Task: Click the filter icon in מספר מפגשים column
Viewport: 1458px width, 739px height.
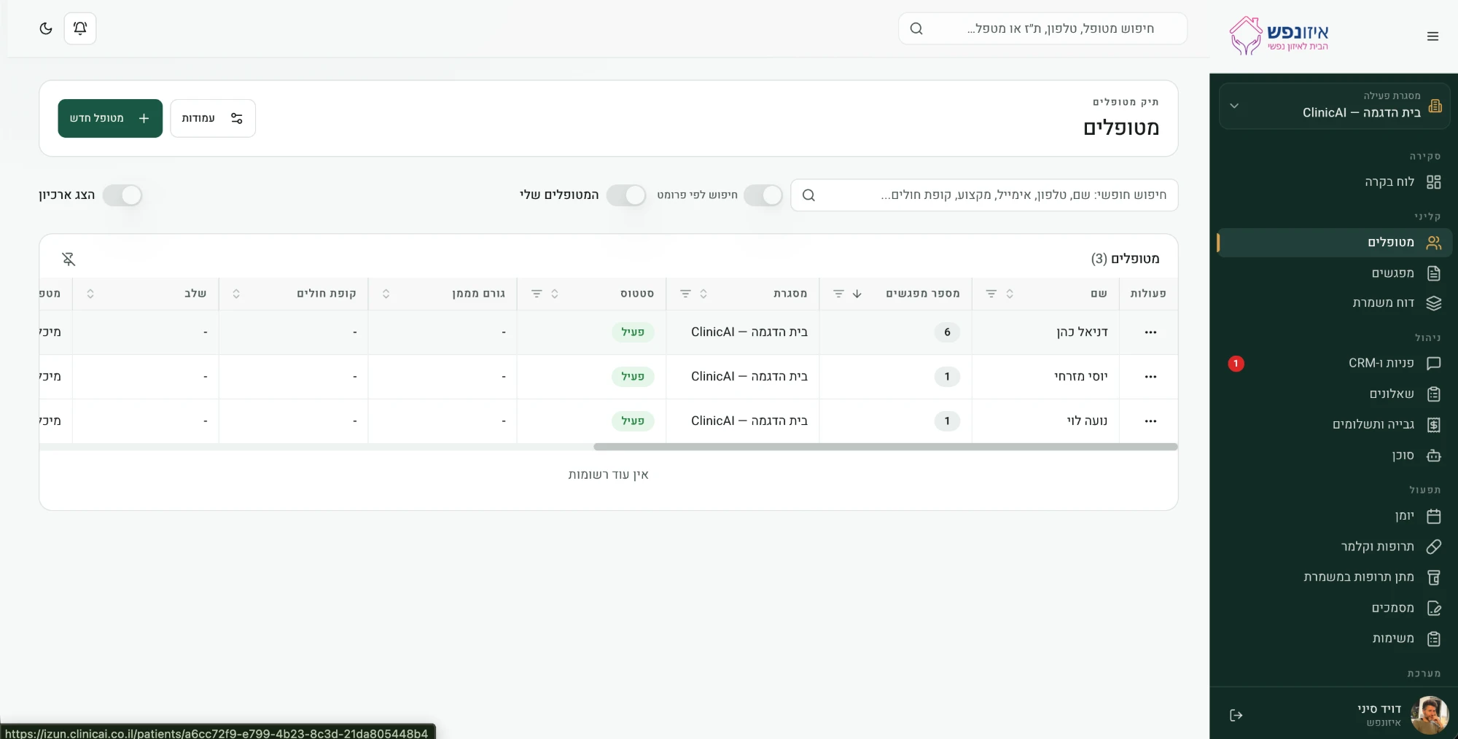Action: (x=838, y=294)
